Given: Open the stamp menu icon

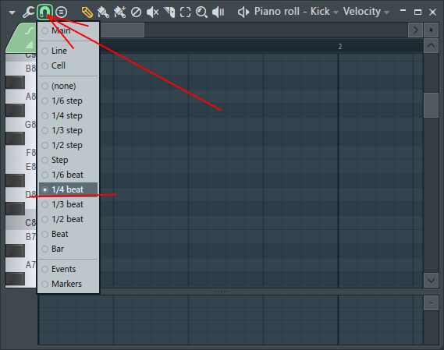Looking at the screenshot, I should [61, 12].
